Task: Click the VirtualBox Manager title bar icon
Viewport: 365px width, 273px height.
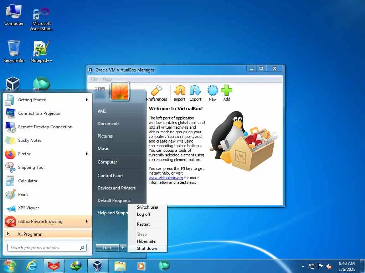Action: pos(91,70)
